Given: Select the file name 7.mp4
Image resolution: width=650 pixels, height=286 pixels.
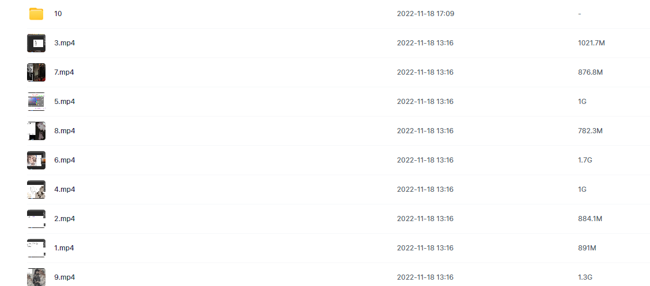Looking at the screenshot, I should coord(64,72).
